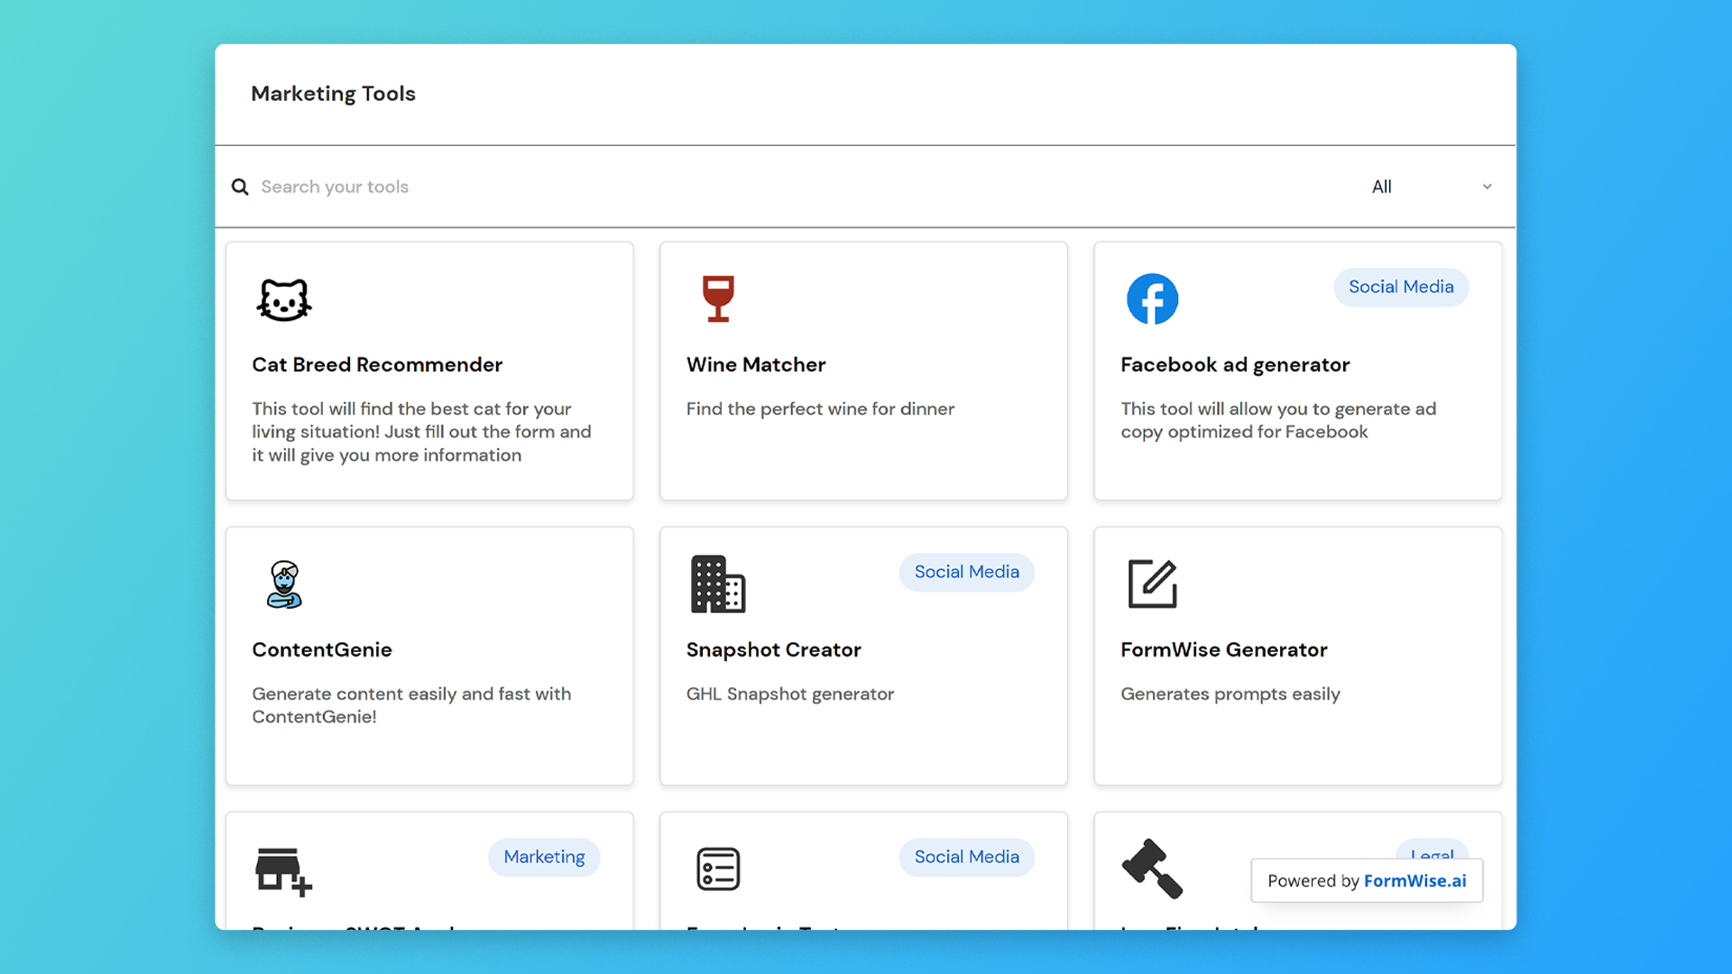Click the Social Media badge on Facebook ad generator

coord(1401,287)
